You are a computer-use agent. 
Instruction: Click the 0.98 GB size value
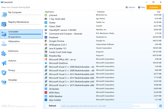pos(158,59)
